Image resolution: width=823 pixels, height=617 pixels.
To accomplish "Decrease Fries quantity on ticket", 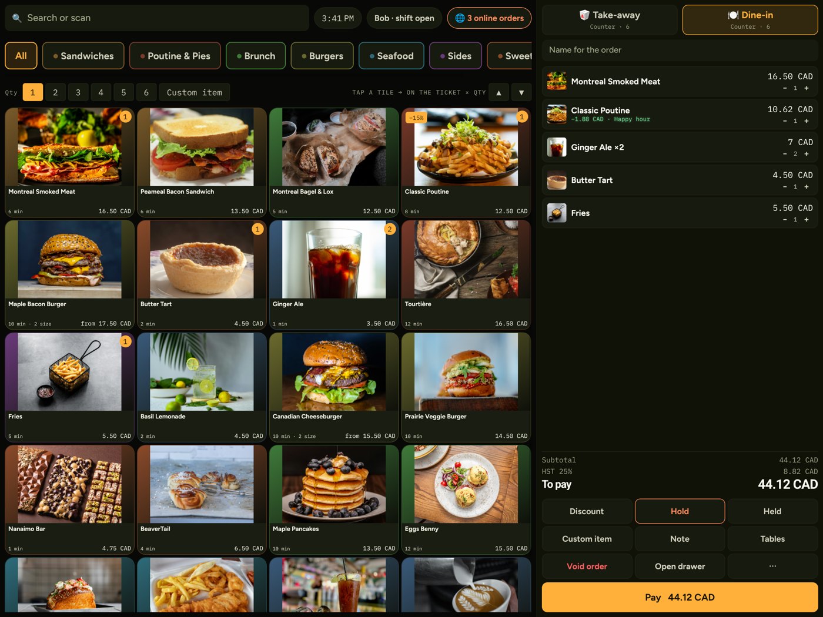I will tap(785, 220).
